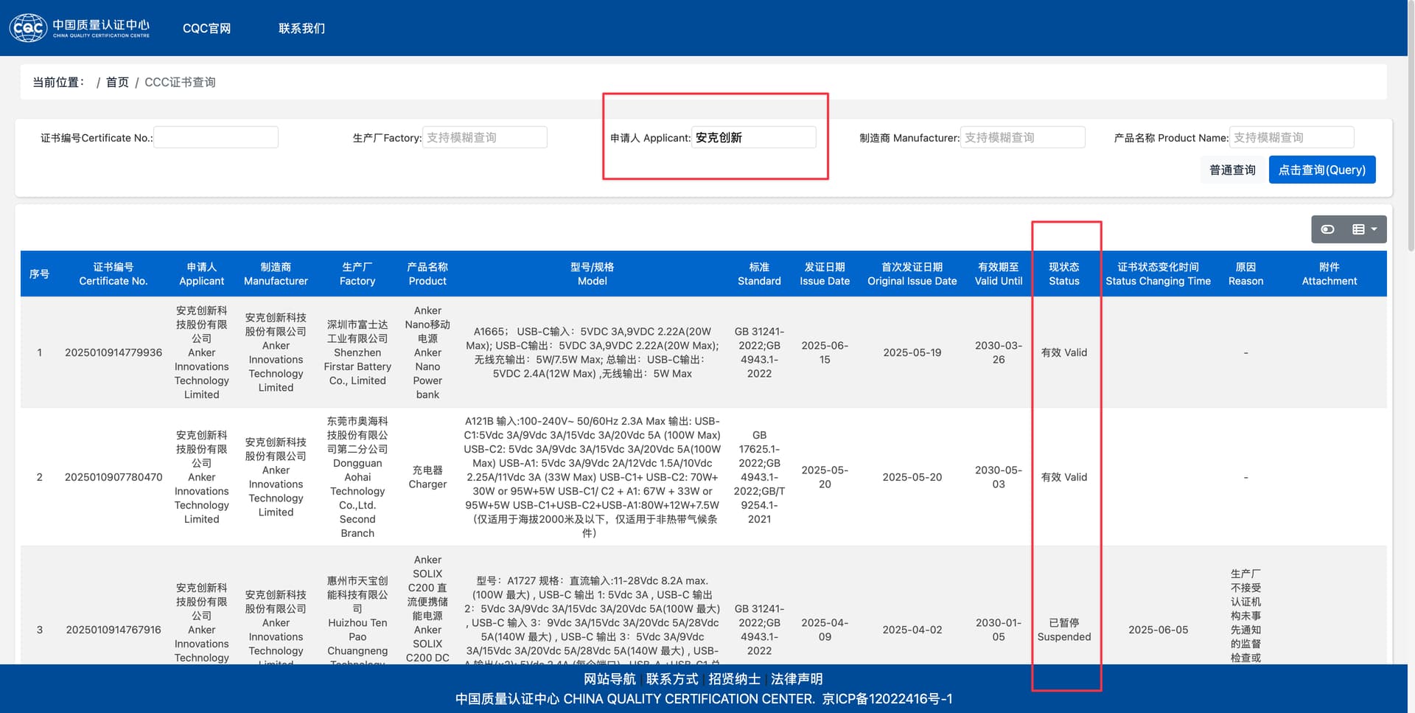Click the Original Issue Date column header

[912, 274]
